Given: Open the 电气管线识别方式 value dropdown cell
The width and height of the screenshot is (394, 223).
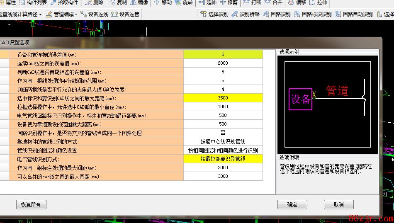Looking at the screenshot, I should click(223, 159).
